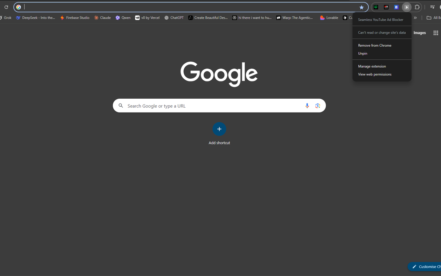The height and width of the screenshot is (276, 441).
Task: Open the green monitor extension icon
Action: pyautogui.click(x=376, y=7)
